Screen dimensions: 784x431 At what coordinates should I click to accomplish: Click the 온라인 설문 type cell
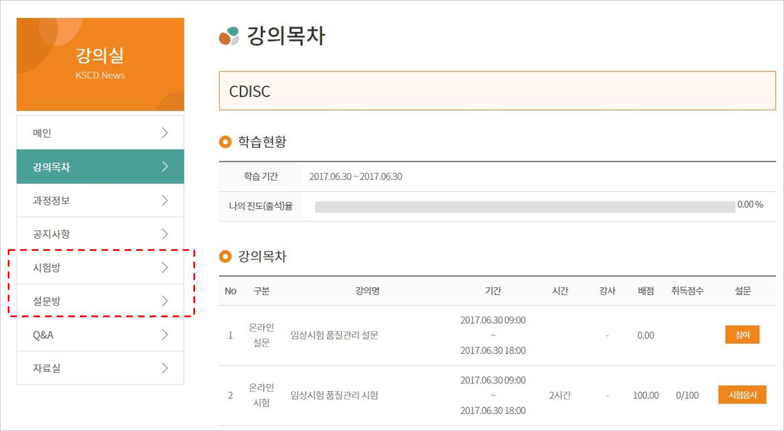[x=261, y=335]
